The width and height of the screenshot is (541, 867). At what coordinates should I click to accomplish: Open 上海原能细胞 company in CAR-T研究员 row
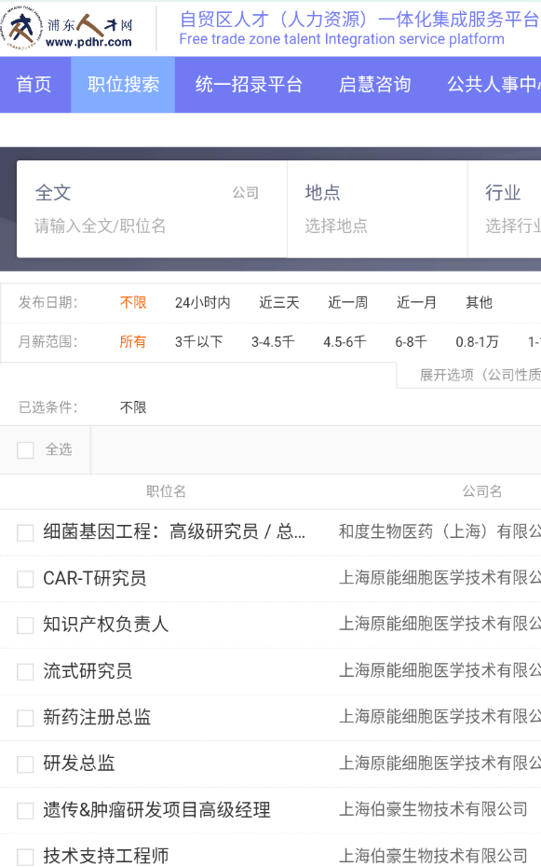pos(440,578)
